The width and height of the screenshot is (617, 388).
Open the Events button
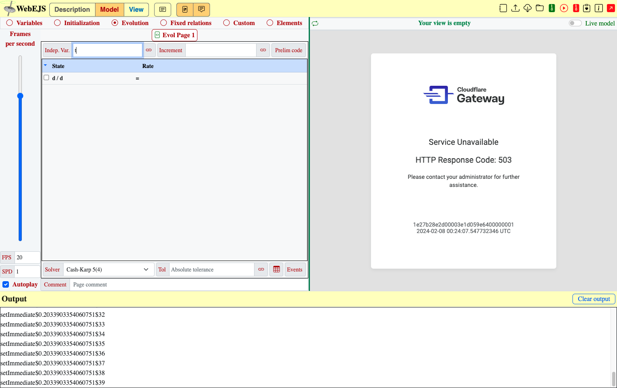click(x=295, y=269)
